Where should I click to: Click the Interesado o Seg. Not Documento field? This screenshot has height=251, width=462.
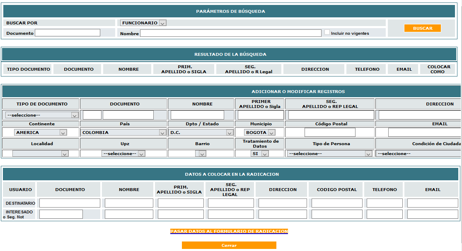(x=61, y=214)
